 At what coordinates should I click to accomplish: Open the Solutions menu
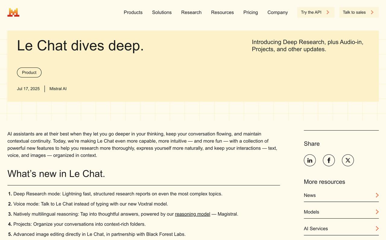click(x=162, y=12)
